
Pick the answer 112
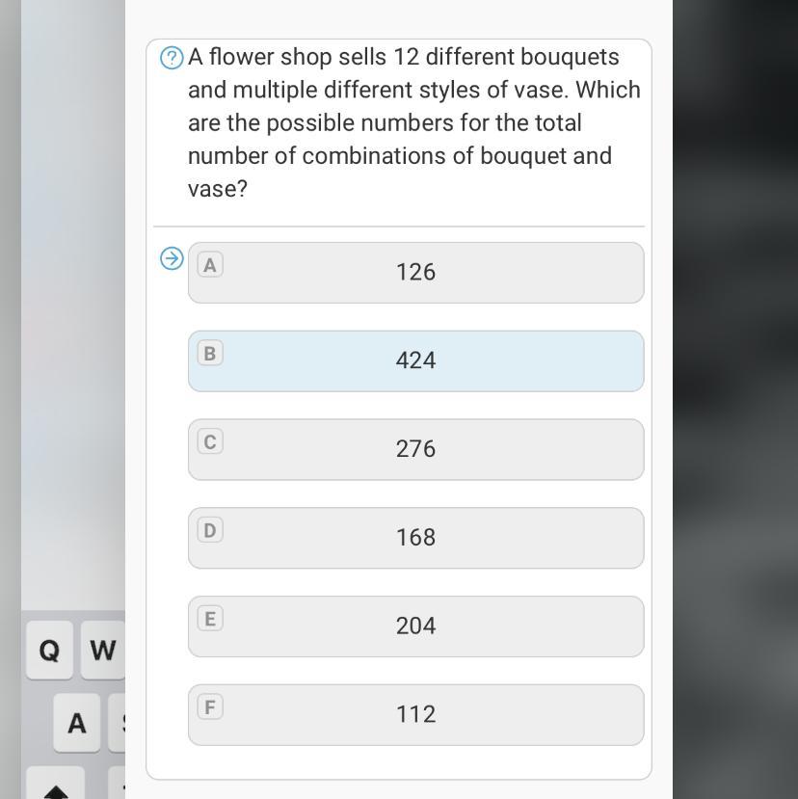(415, 715)
